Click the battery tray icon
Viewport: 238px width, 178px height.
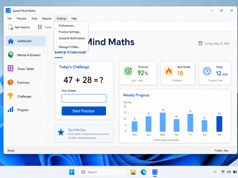pos(235,172)
